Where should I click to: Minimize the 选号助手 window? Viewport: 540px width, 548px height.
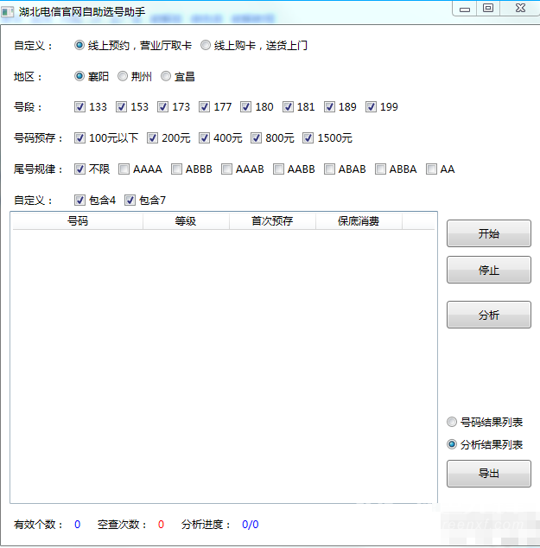click(x=465, y=10)
